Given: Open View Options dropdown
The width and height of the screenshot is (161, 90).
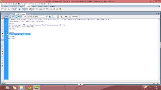Looking at the screenshot, I should pyautogui.click(x=58, y=17).
